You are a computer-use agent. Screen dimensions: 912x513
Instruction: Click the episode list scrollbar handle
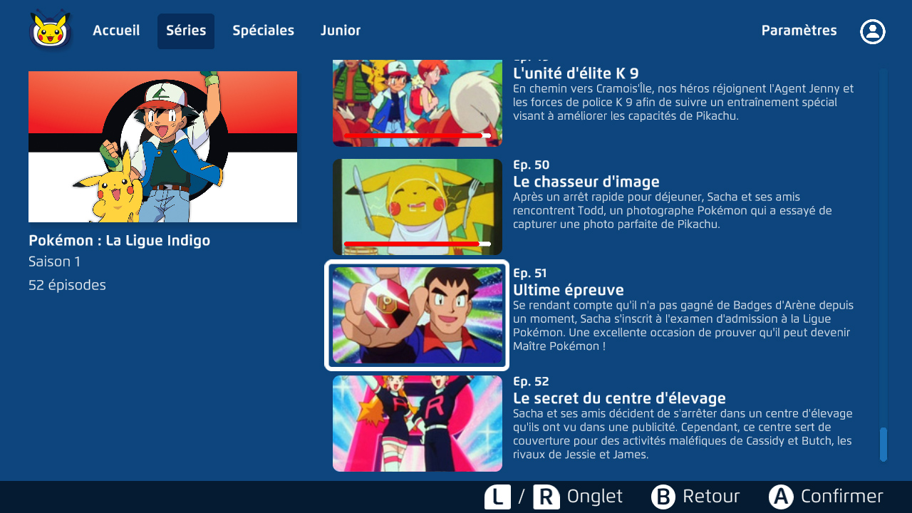(883, 445)
